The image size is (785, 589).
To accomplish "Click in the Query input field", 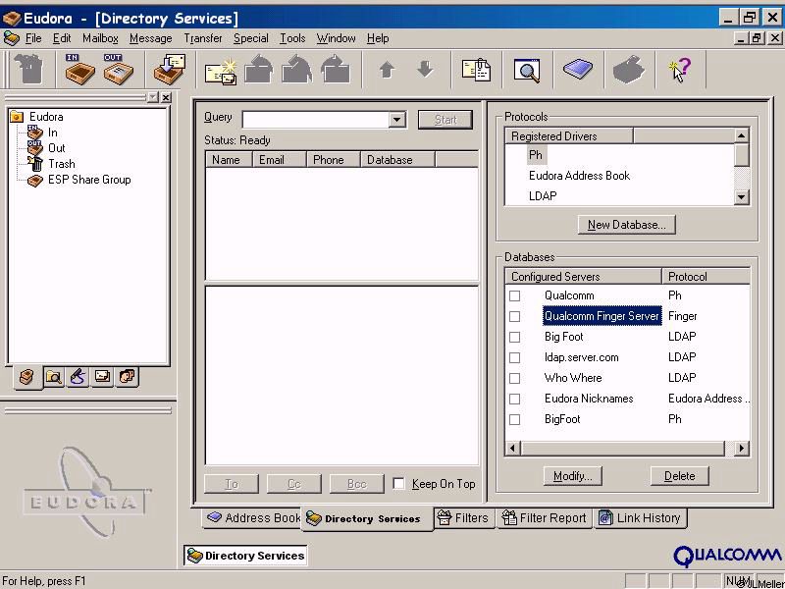I will (316, 120).
